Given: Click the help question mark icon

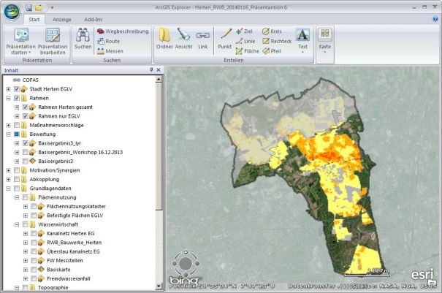Looking at the screenshot, I should [435, 19].
